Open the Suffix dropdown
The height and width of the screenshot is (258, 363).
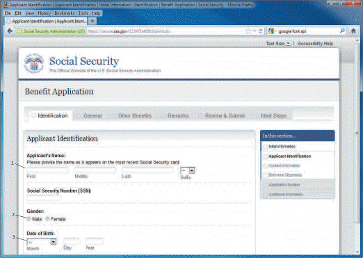tap(188, 170)
